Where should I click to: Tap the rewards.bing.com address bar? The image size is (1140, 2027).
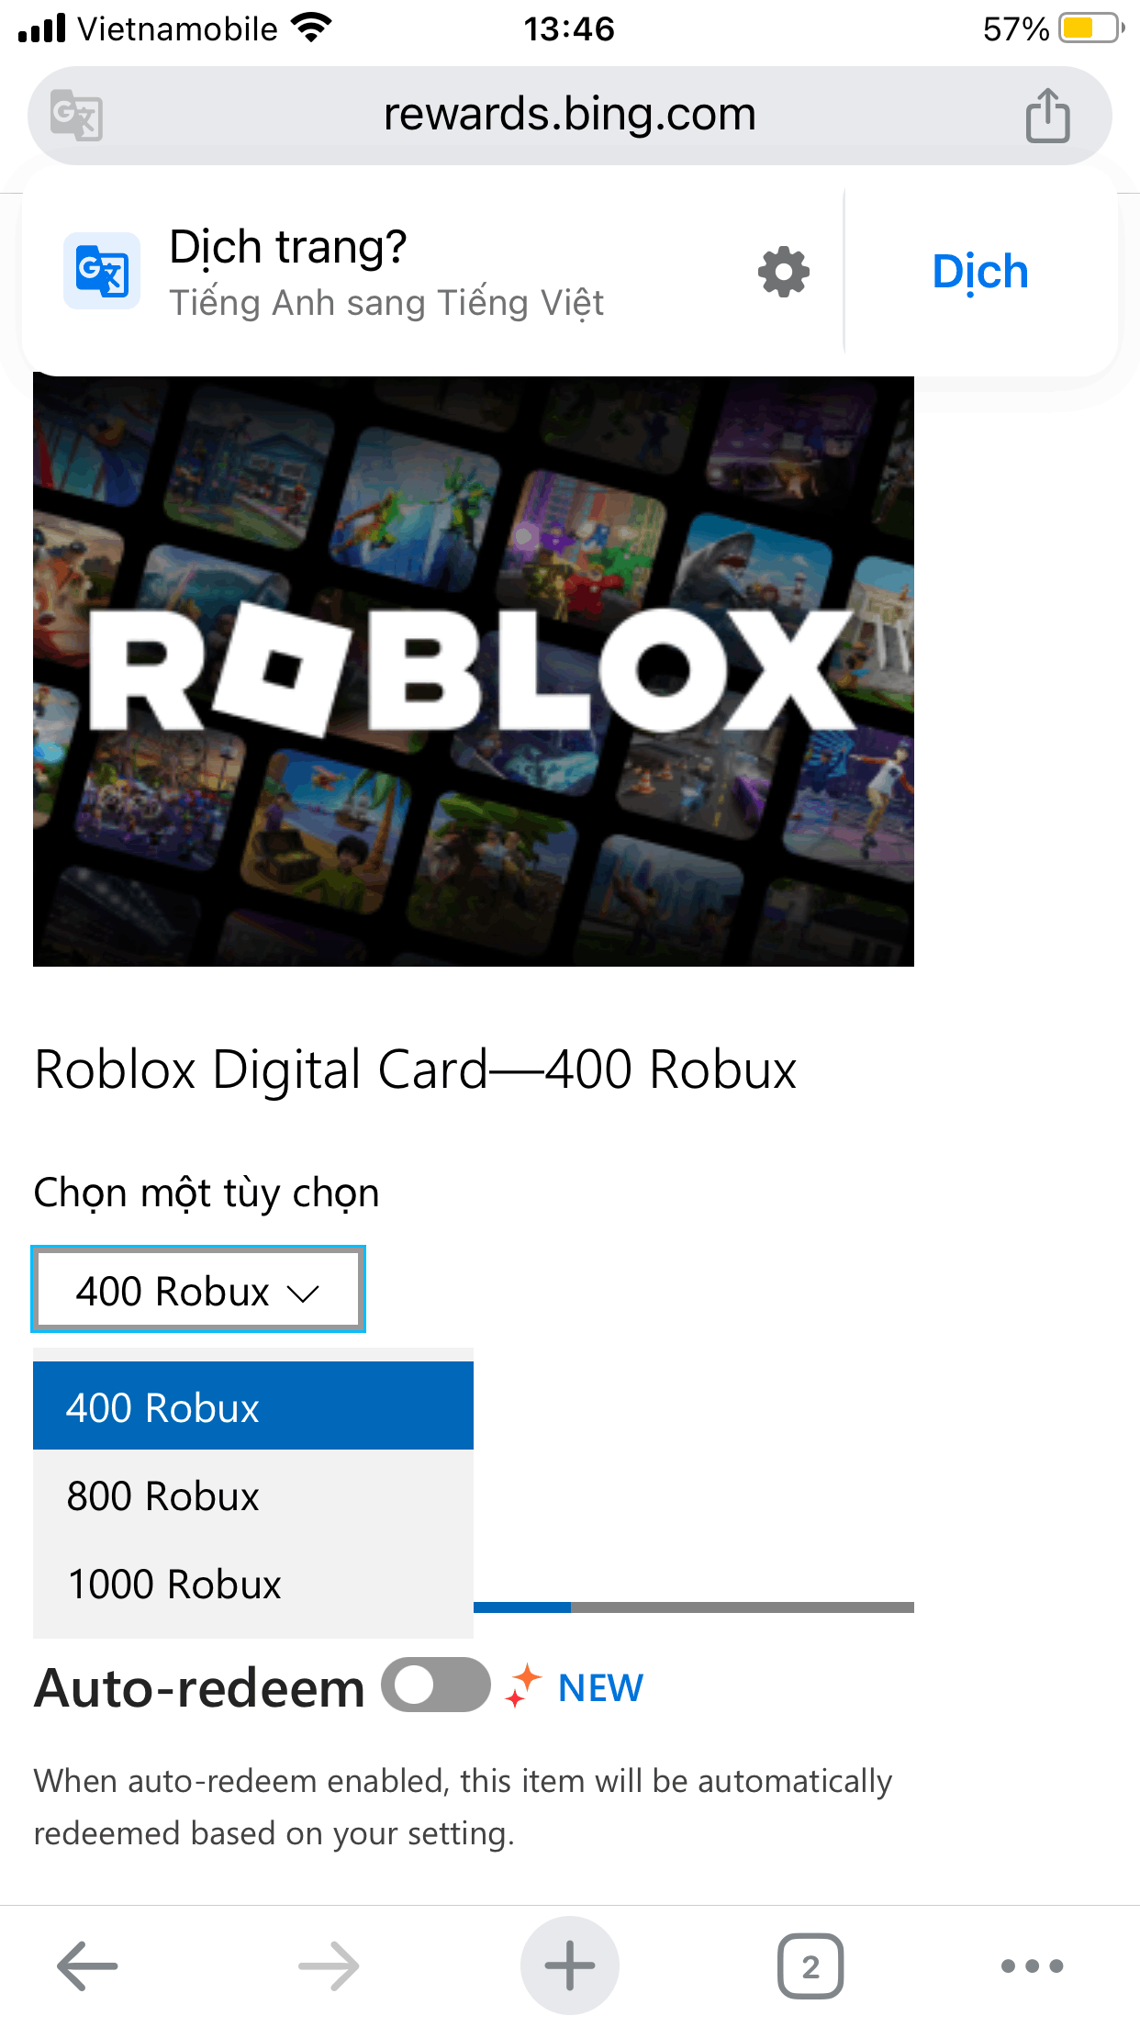(569, 116)
